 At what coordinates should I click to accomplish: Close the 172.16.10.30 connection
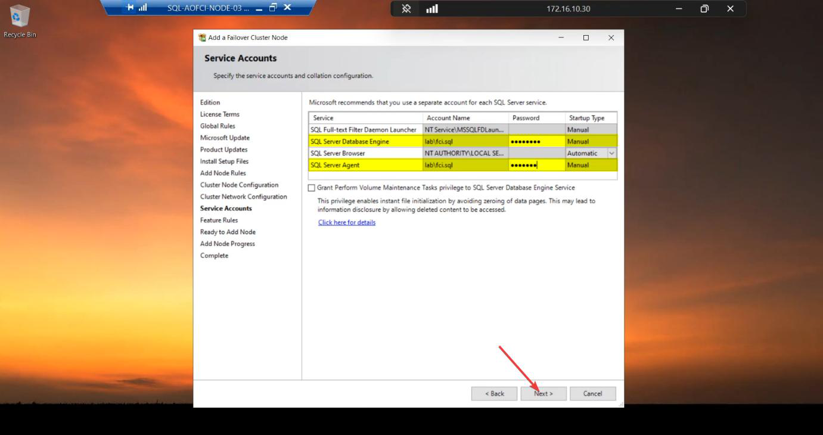click(x=730, y=9)
